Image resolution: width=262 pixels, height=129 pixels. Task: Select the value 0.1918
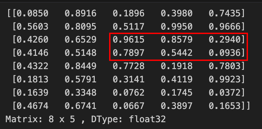click(x=176, y=66)
